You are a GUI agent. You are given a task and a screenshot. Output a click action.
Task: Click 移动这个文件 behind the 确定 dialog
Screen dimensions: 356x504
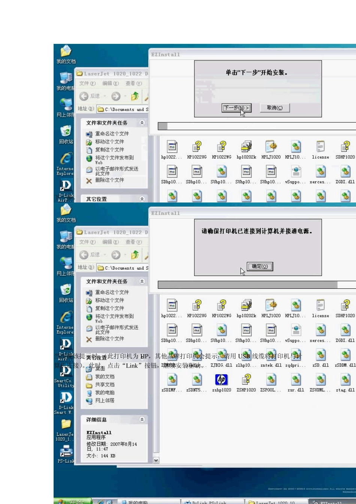pos(105,300)
